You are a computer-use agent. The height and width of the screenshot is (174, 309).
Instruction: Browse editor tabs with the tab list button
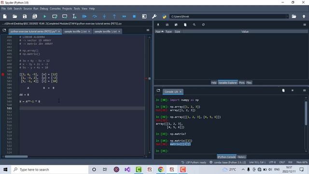pyautogui.click(x=4, y=30)
